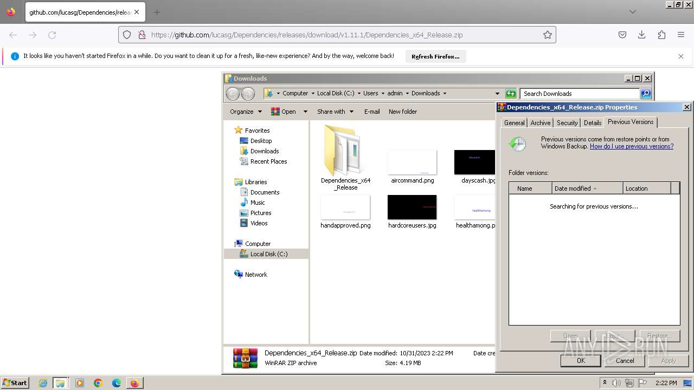The width and height of the screenshot is (694, 390).
Task: Sort by the Name column header
Action: 530,188
